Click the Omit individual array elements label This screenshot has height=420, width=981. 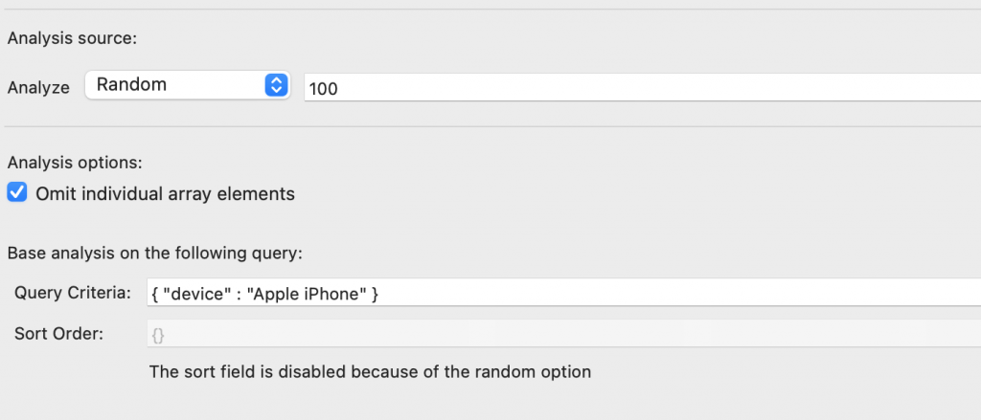pyautogui.click(x=165, y=194)
